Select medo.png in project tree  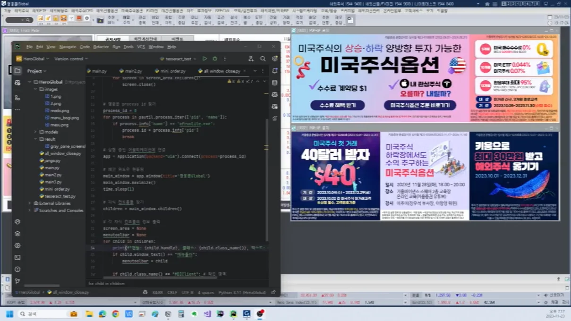56,110
